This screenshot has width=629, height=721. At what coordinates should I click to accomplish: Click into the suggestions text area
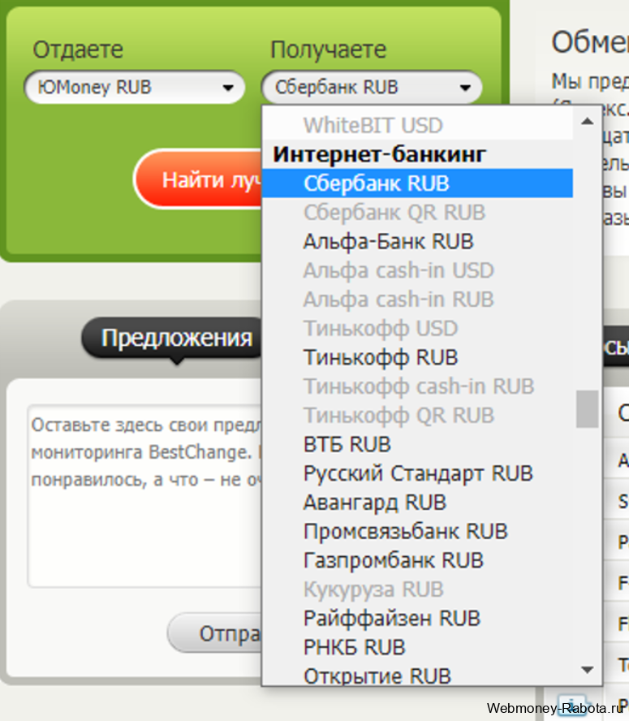pyautogui.click(x=144, y=495)
